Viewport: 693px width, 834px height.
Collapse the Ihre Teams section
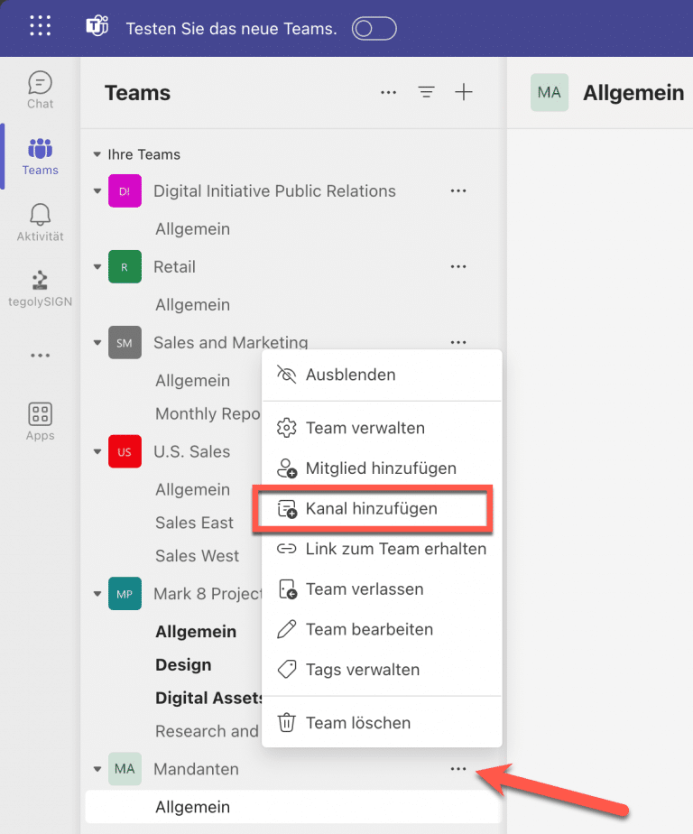point(97,154)
